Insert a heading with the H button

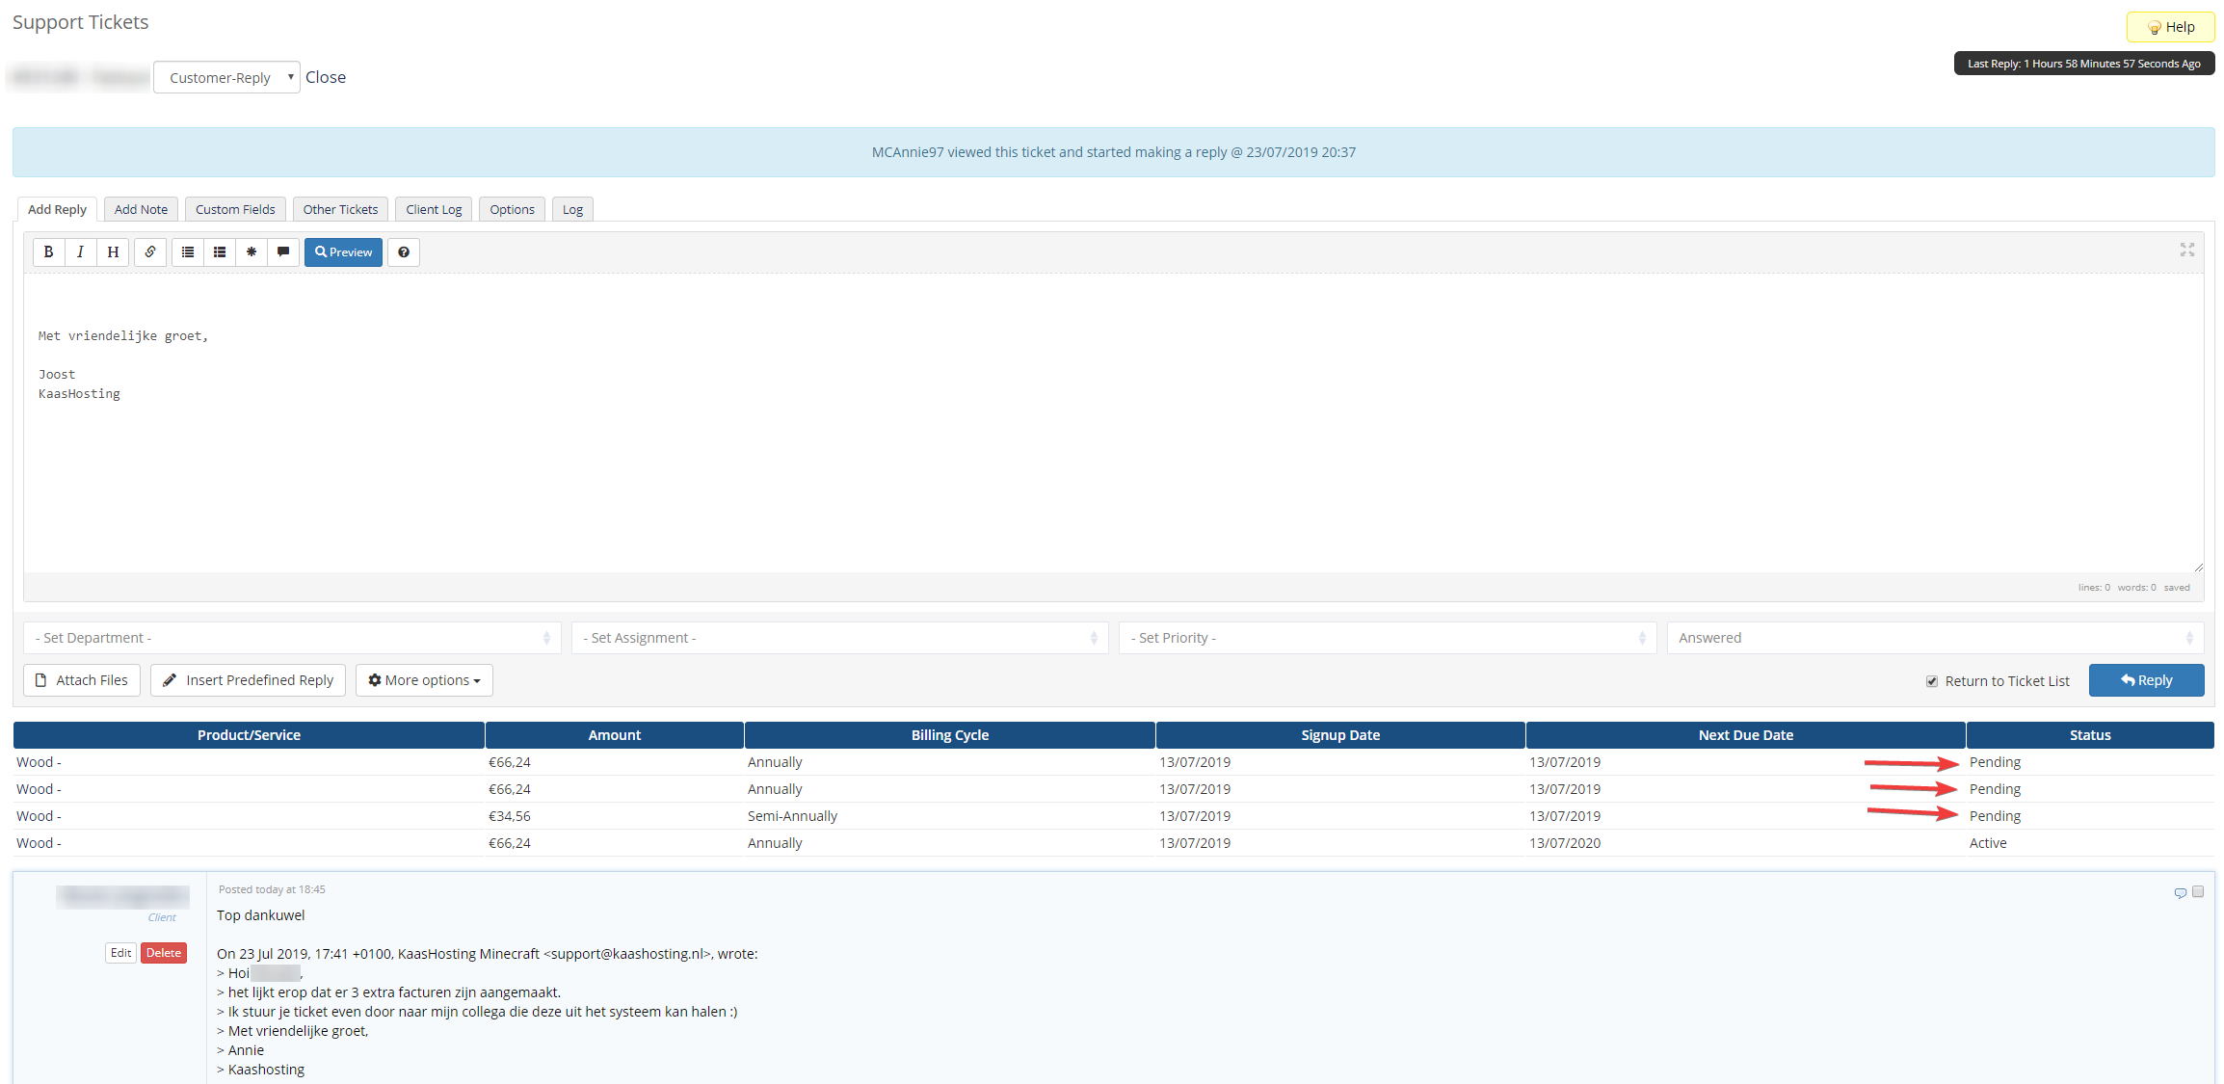click(x=113, y=252)
